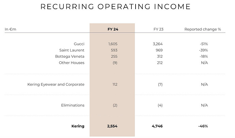Screen dimensions: 235x138
Task: Select the Gucci row label
Action: [x=79, y=44]
